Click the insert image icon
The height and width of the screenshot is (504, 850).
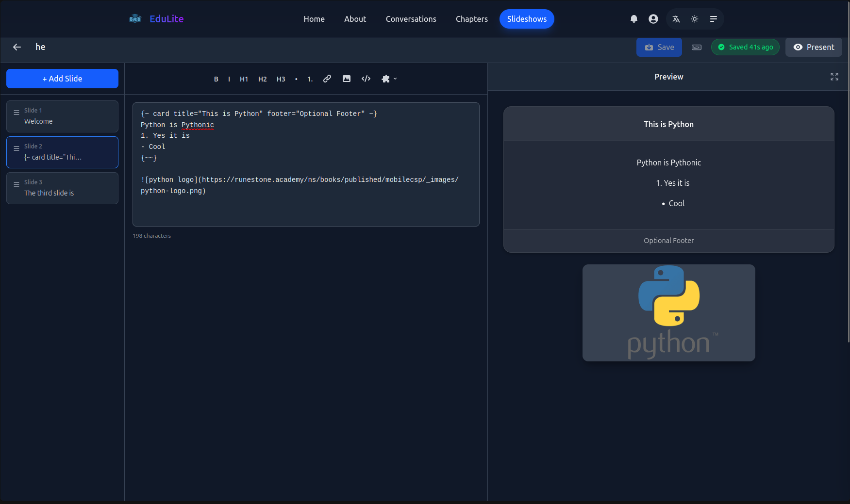(347, 79)
